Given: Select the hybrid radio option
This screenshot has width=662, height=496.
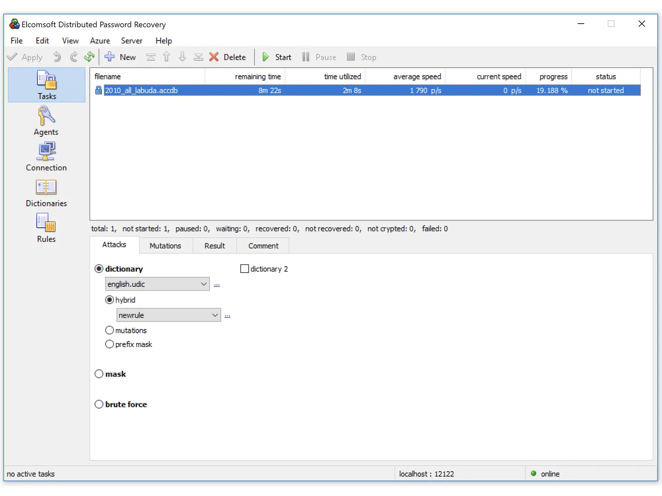Looking at the screenshot, I should 110,300.
